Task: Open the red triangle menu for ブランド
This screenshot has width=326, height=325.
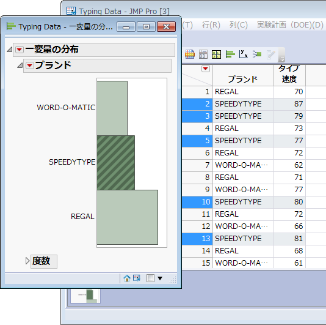Action: point(30,65)
